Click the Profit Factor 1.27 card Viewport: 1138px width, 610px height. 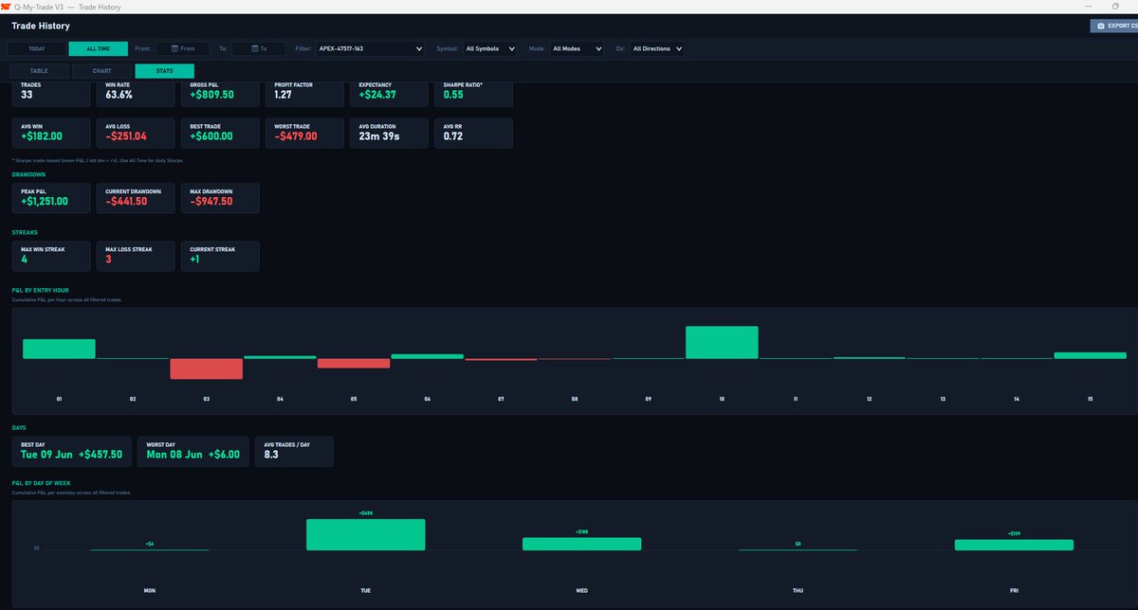[x=304, y=93]
